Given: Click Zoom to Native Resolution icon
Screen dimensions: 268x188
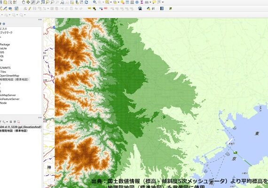Looking at the screenshot, I should click(57, 2).
